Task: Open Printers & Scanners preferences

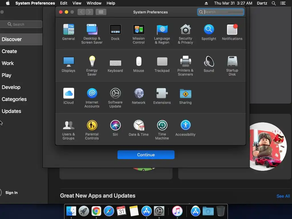Action: tap(185, 66)
